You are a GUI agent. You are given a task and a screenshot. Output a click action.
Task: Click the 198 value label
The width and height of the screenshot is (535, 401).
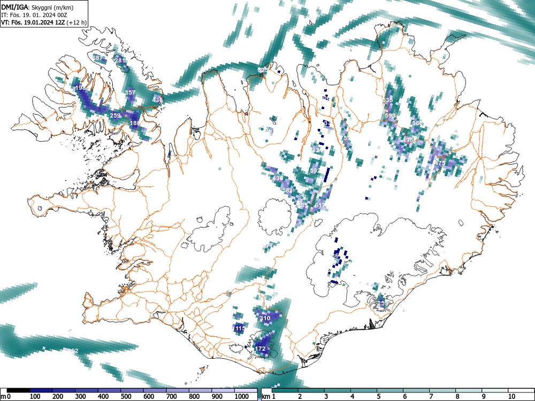(80, 88)
